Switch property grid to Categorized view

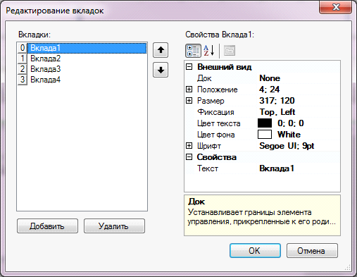pyautogui.click(x=193, y=51)
